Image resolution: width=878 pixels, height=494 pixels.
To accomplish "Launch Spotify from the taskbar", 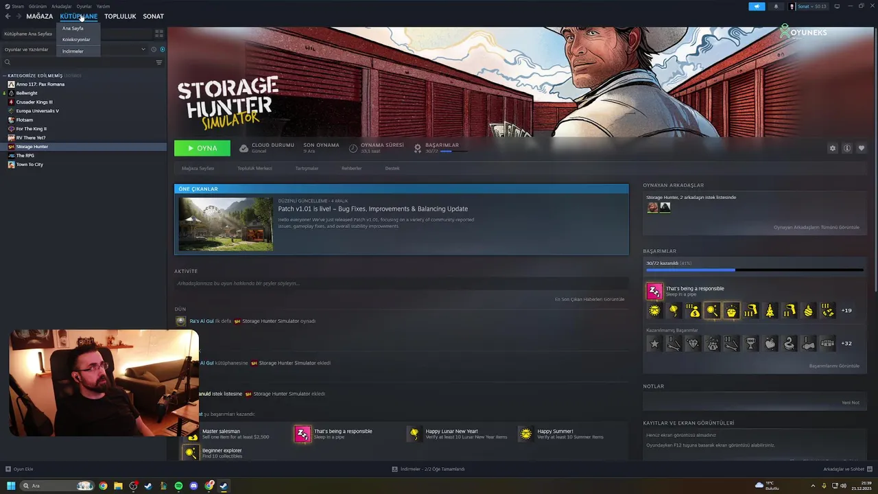I will pyautogui.click(x=178, y=486).
